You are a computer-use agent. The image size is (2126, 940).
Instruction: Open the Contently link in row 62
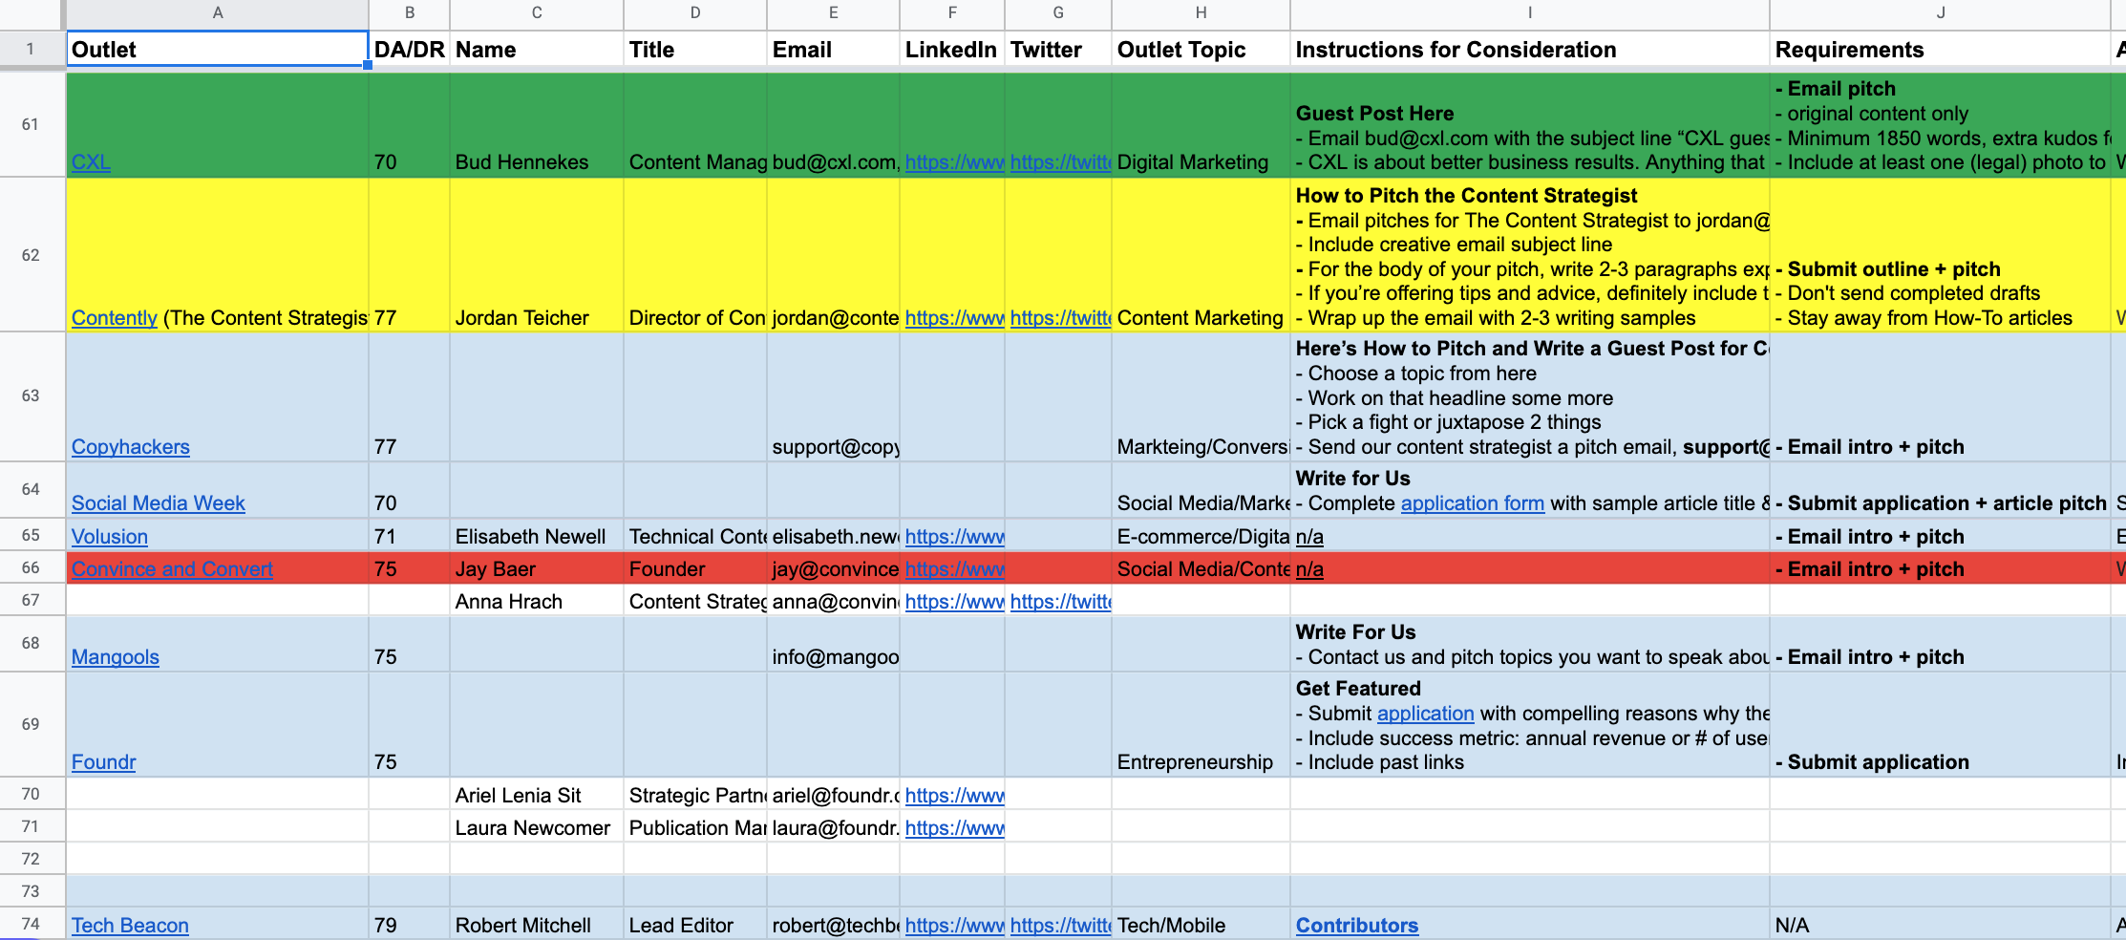point(114,318)
